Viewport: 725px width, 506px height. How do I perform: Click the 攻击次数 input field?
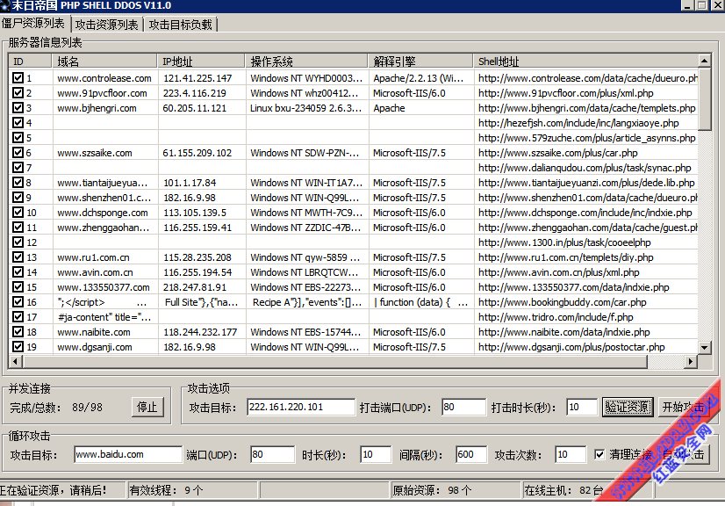click(x=571, y=455)
